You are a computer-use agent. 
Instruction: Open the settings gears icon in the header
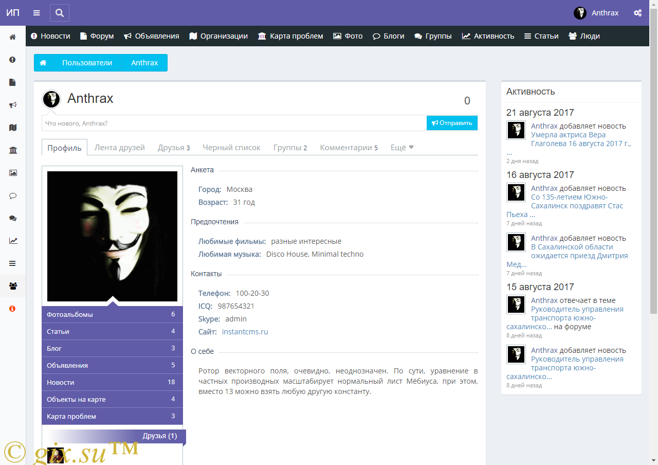pyautogui.click(x=637, y=13)
